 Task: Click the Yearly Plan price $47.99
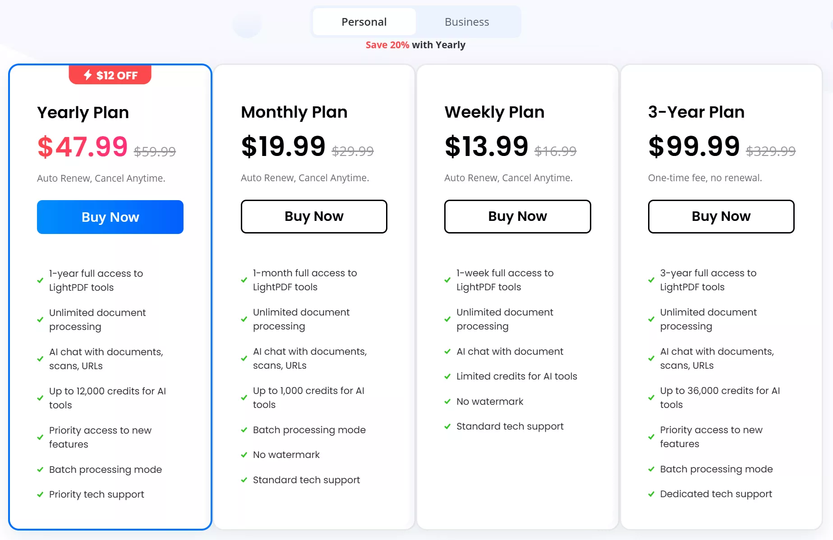point(82,146)
